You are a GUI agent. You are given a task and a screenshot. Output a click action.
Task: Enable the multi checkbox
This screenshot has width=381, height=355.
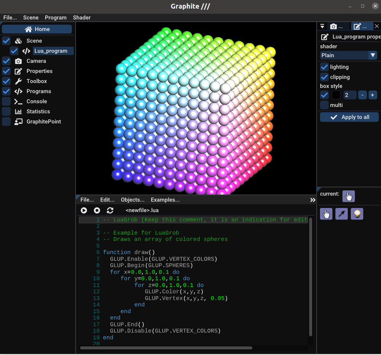(324, 105)
